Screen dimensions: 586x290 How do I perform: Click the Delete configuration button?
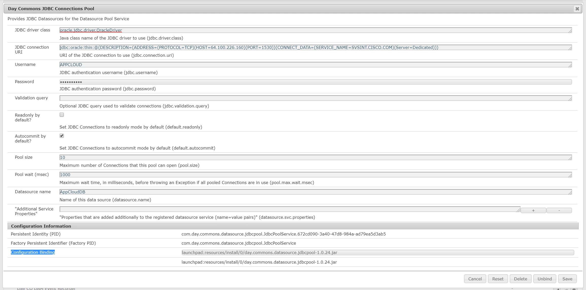pos(520,279)
